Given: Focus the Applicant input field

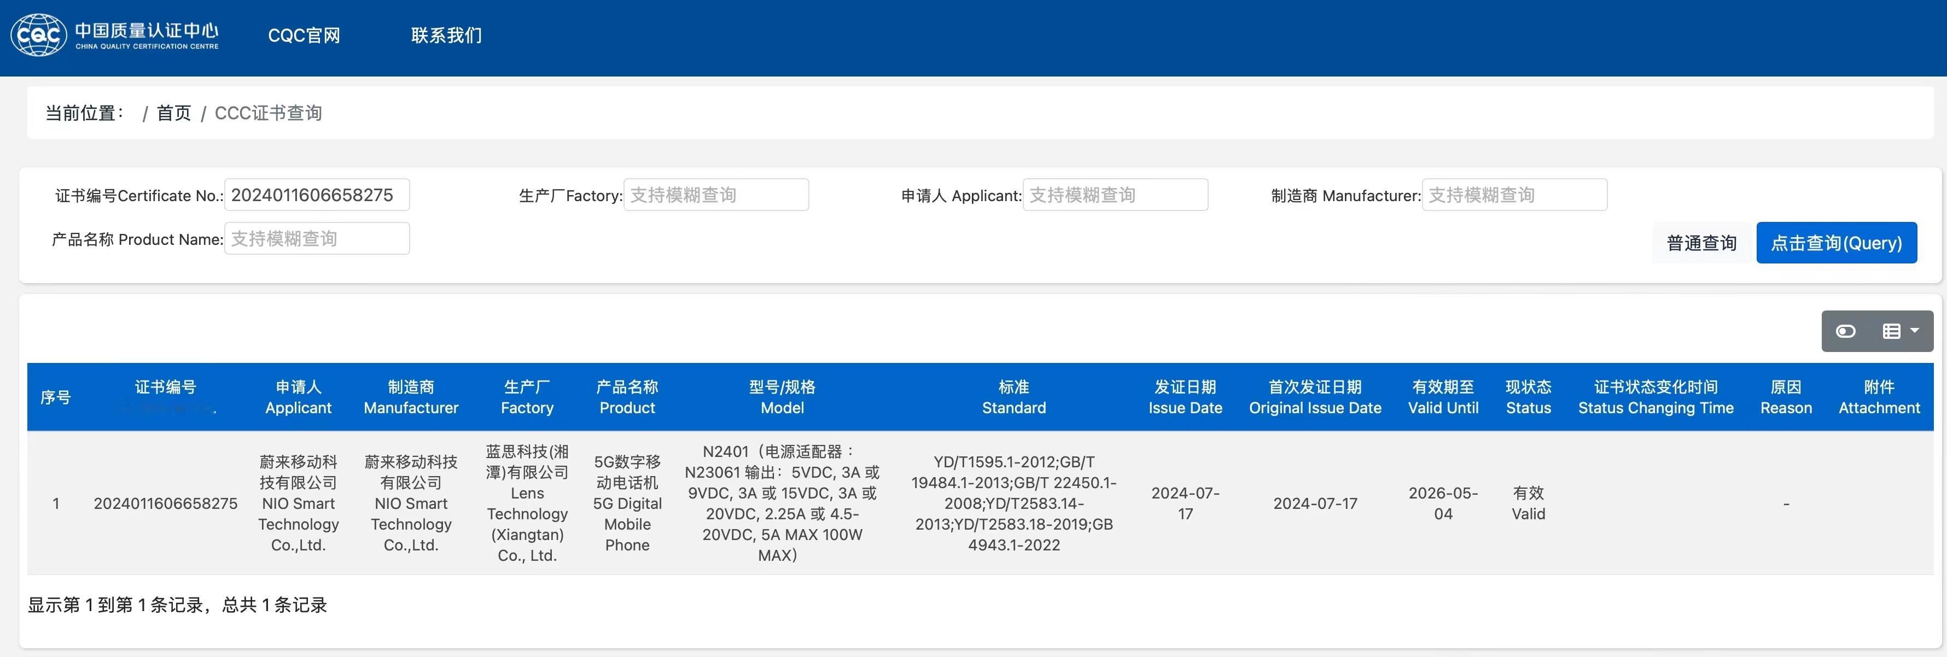Looking at the screenshot, I should pos(1115,195).
